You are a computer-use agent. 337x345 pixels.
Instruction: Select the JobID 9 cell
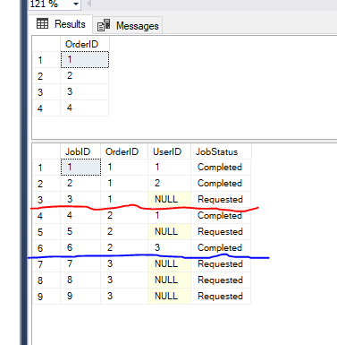click(x=80, y=296)
